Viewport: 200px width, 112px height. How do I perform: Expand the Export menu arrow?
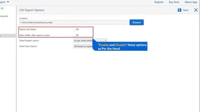[x=8, y=2]
